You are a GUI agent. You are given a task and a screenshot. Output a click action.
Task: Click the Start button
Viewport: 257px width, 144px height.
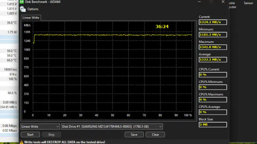click(x=30, y=134)
